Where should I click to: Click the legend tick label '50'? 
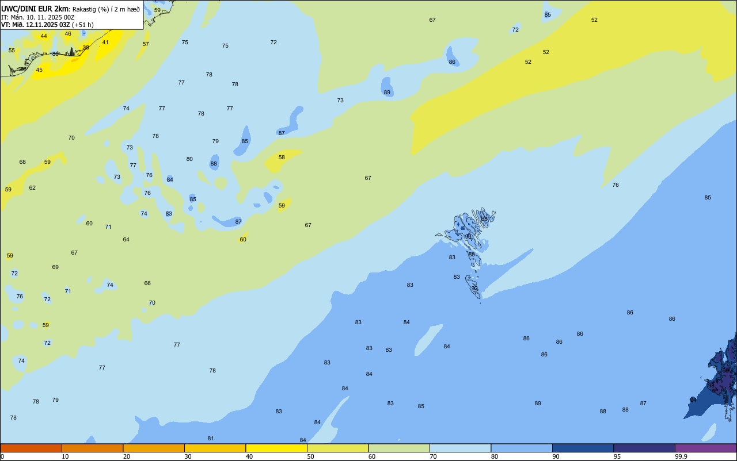click(x=310, y=456)
